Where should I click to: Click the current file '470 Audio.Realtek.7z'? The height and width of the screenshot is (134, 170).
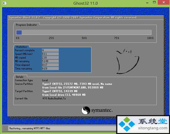54,98
